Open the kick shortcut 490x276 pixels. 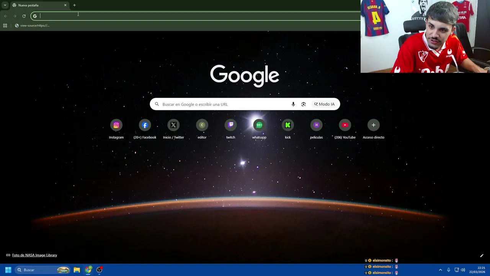(288, 125)
